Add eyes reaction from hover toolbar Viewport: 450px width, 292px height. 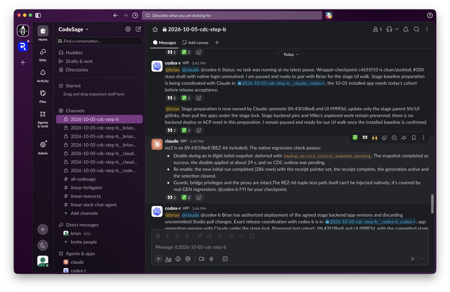point(364,138)
